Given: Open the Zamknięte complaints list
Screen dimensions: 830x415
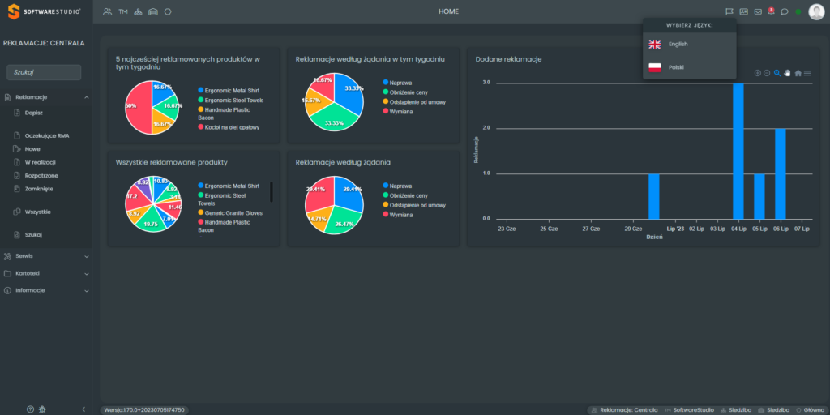Looking at the screenshot, I should pos(39,188).
